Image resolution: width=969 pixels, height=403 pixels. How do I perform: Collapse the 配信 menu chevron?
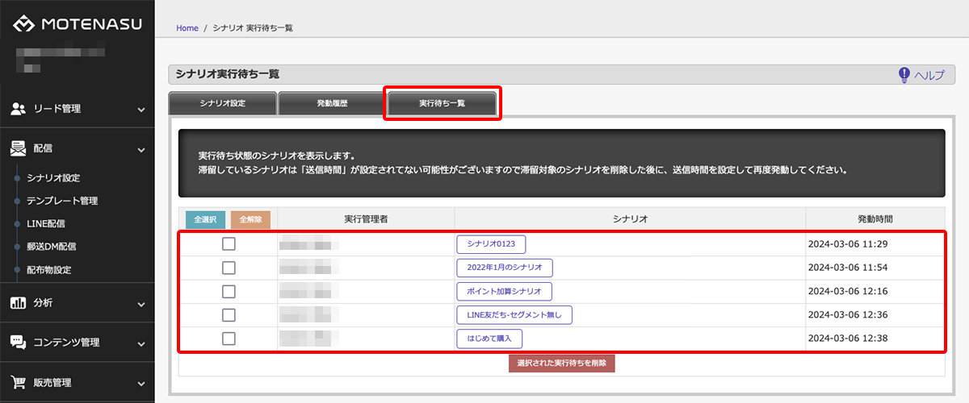[x=141, y=149]
